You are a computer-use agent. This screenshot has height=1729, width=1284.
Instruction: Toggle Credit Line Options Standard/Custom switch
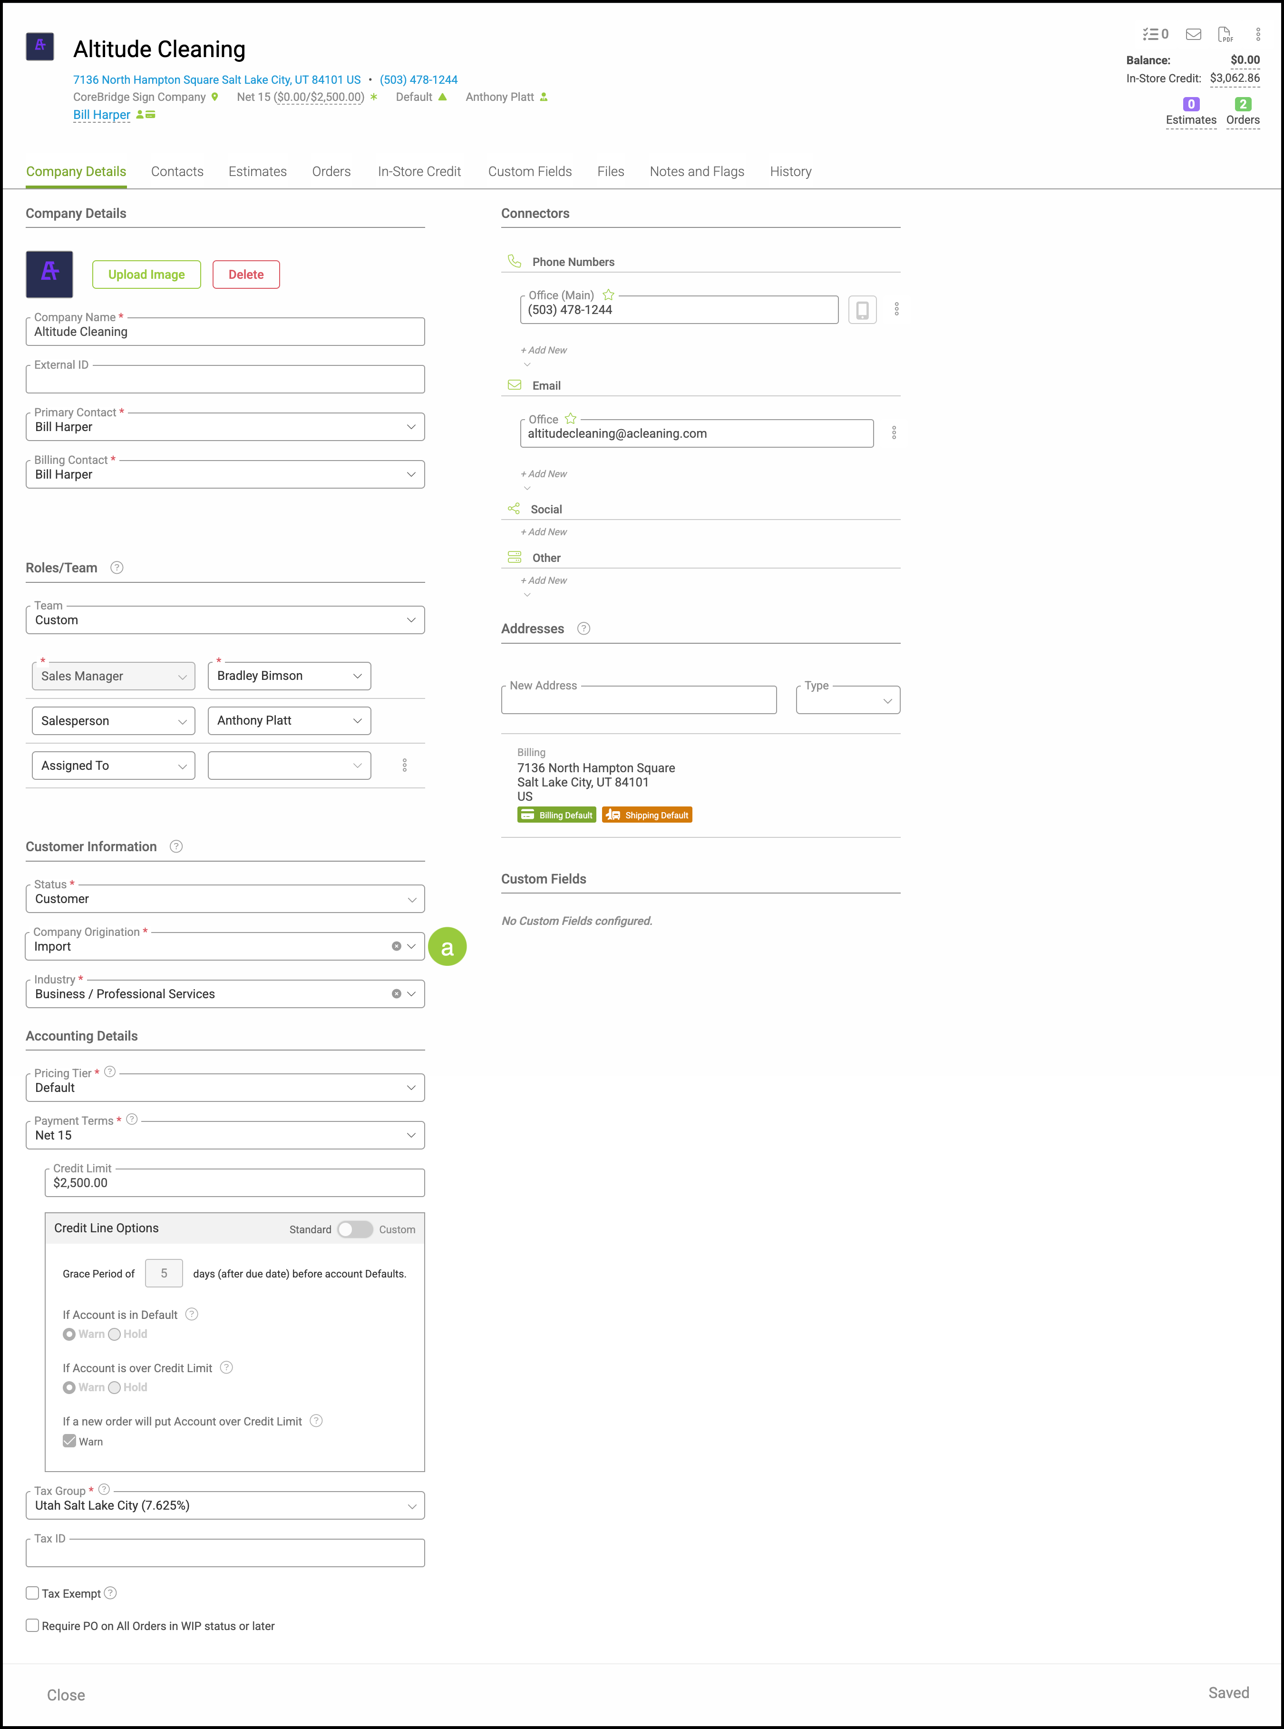point(354,1229)
